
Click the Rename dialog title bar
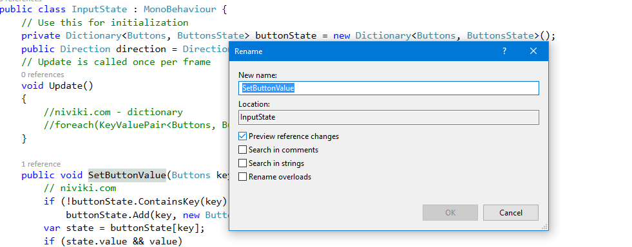click(x=361, y=51)
